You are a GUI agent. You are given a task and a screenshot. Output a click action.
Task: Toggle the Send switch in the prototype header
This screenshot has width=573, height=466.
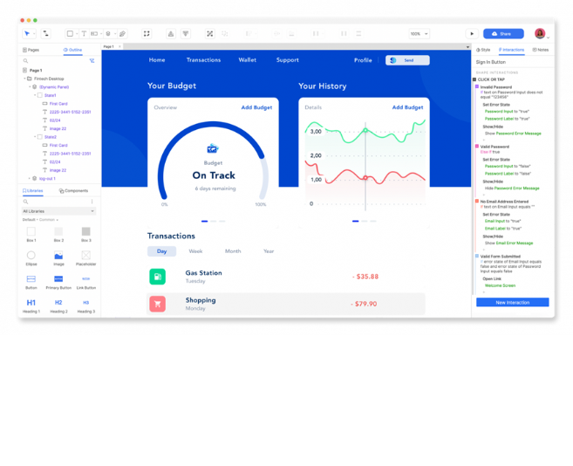(394, 60)
